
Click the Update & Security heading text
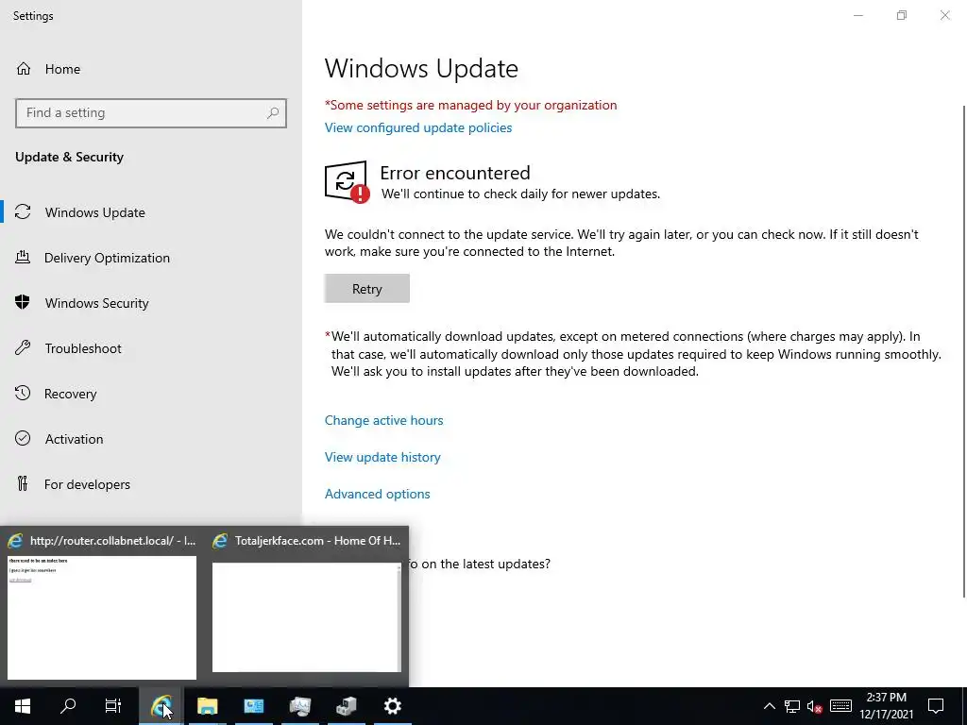70,158
